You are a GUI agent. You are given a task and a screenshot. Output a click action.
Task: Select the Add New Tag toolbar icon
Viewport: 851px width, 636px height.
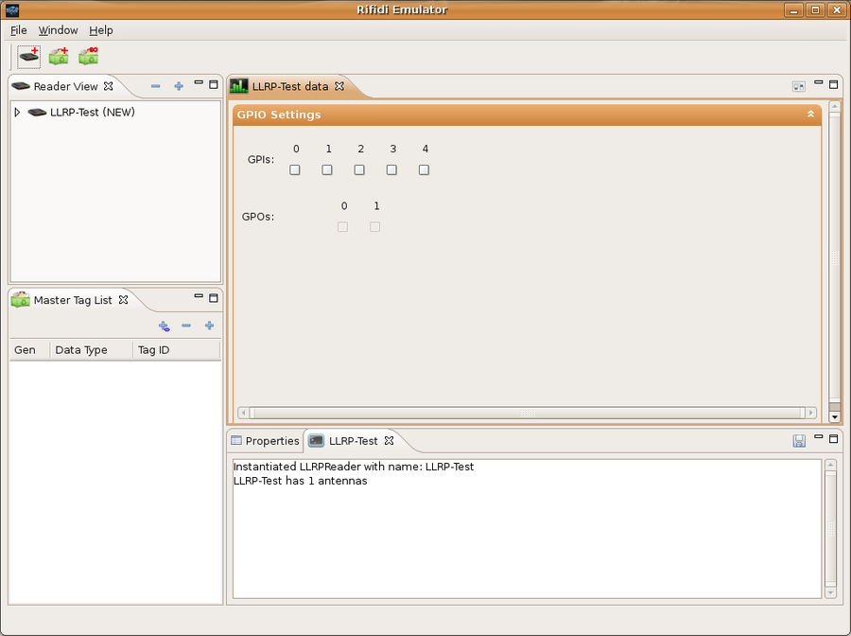point(58,56)
